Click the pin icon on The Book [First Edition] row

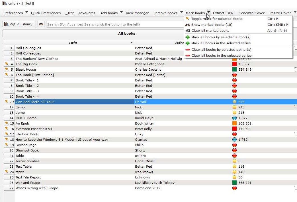[x=7, y=75]
